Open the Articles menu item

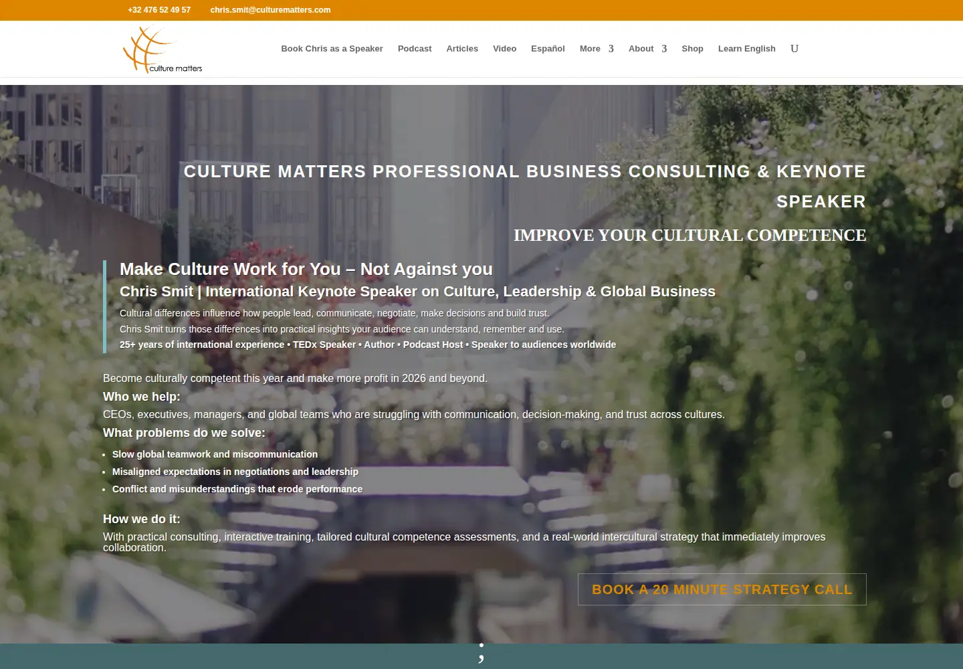click(462, 49)
